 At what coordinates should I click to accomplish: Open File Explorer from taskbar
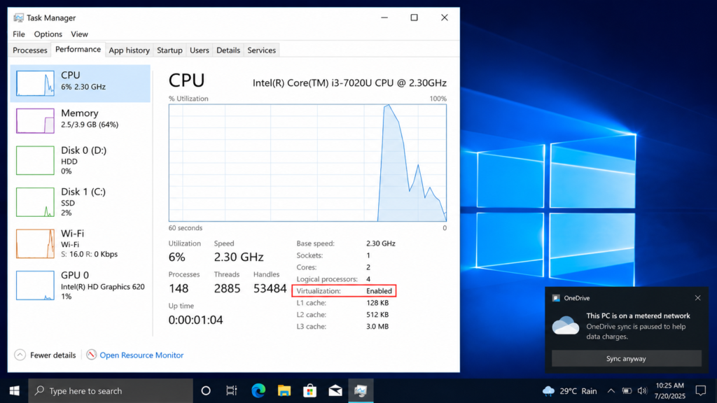[x=284, y=390]
